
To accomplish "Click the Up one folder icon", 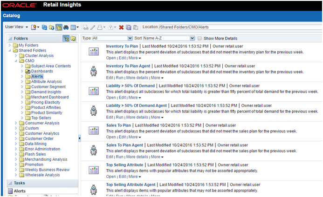I will pos(51,27).
